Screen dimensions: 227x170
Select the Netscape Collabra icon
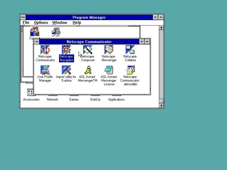pos(130,50)
